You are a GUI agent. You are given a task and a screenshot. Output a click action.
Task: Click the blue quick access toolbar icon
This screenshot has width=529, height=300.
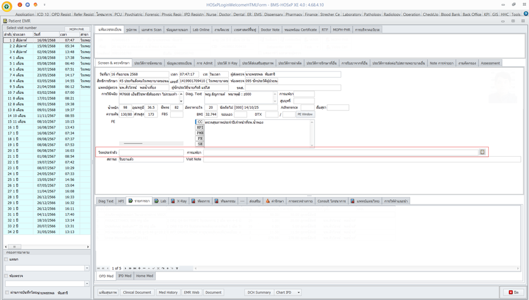tap(28, 5)
